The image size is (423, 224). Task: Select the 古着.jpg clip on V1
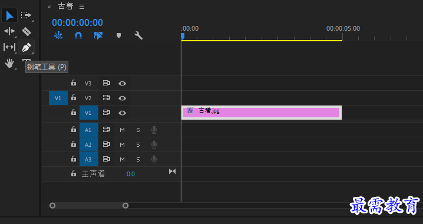tap(262, 113)
